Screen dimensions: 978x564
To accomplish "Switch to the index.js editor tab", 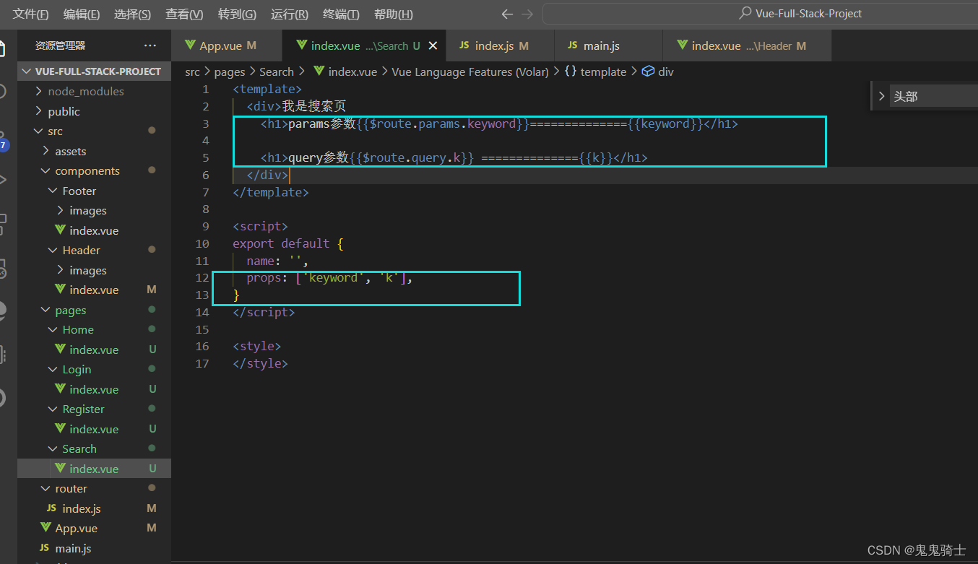I will [x=500, y=45].
